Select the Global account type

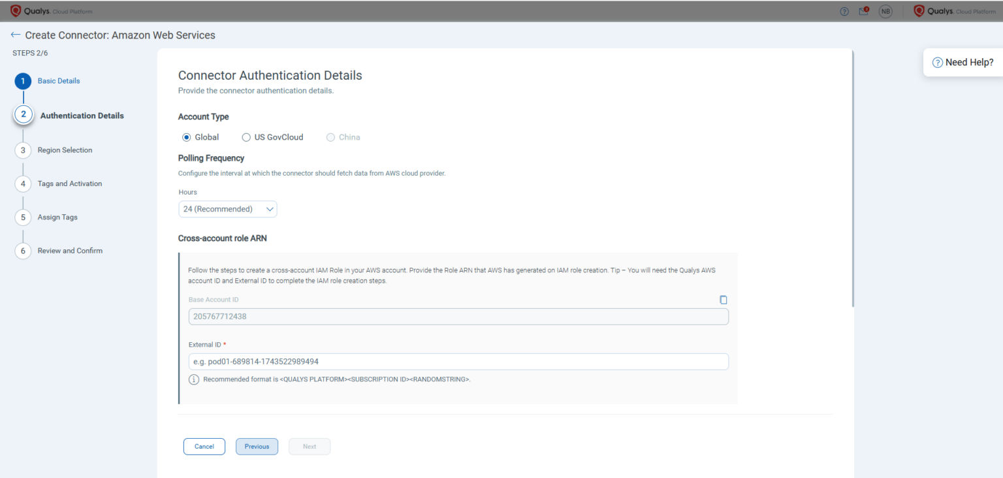tap(186, 137)
